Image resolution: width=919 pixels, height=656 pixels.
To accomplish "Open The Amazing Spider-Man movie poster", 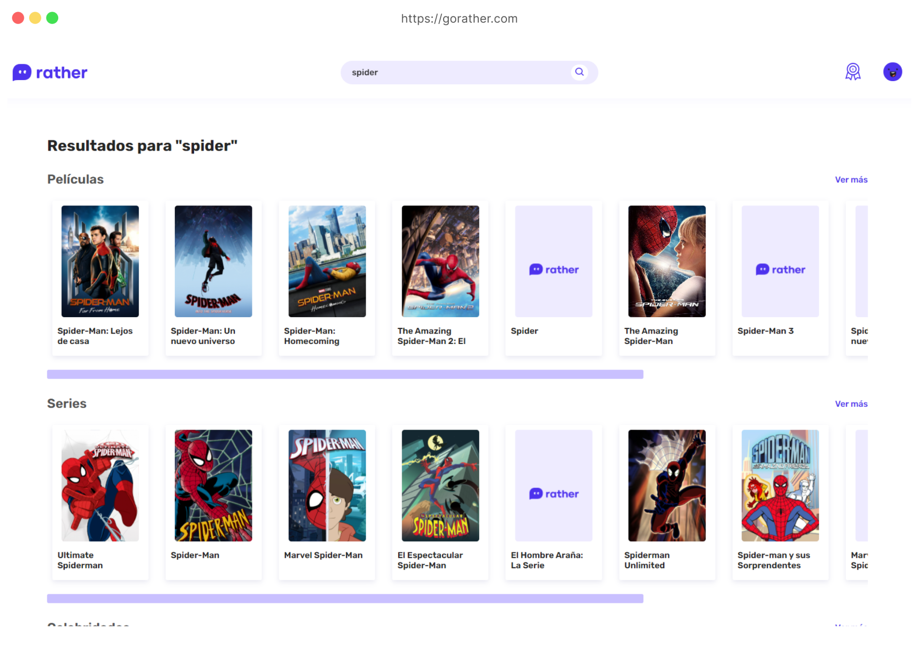I will click(667, 261).
